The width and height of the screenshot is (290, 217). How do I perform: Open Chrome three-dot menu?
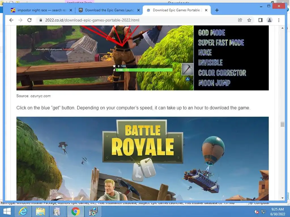(x=279, y=20)
